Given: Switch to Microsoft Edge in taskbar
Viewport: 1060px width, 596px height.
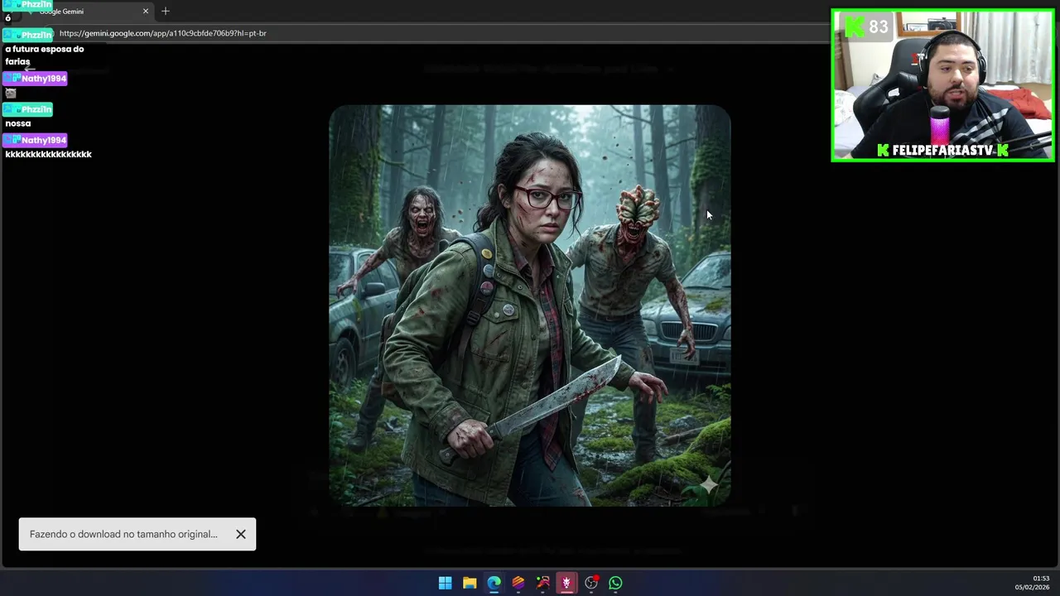Looking at the screenshot, I should tap(494, 583).
